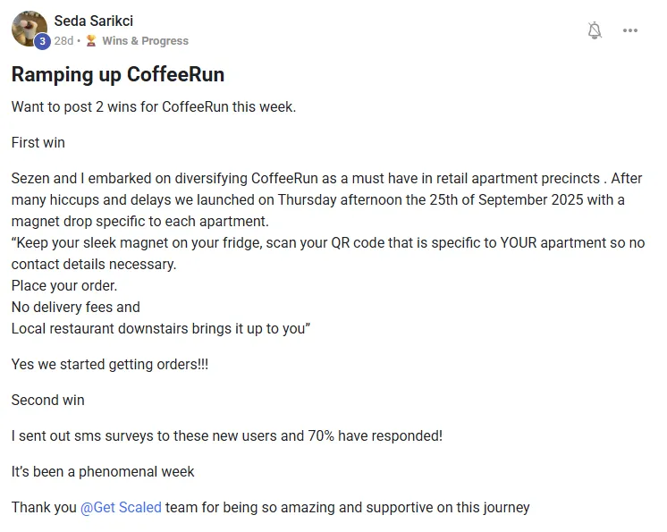
Task: Click the "Local restaurant downstairs" line
Action: (160, 328)
